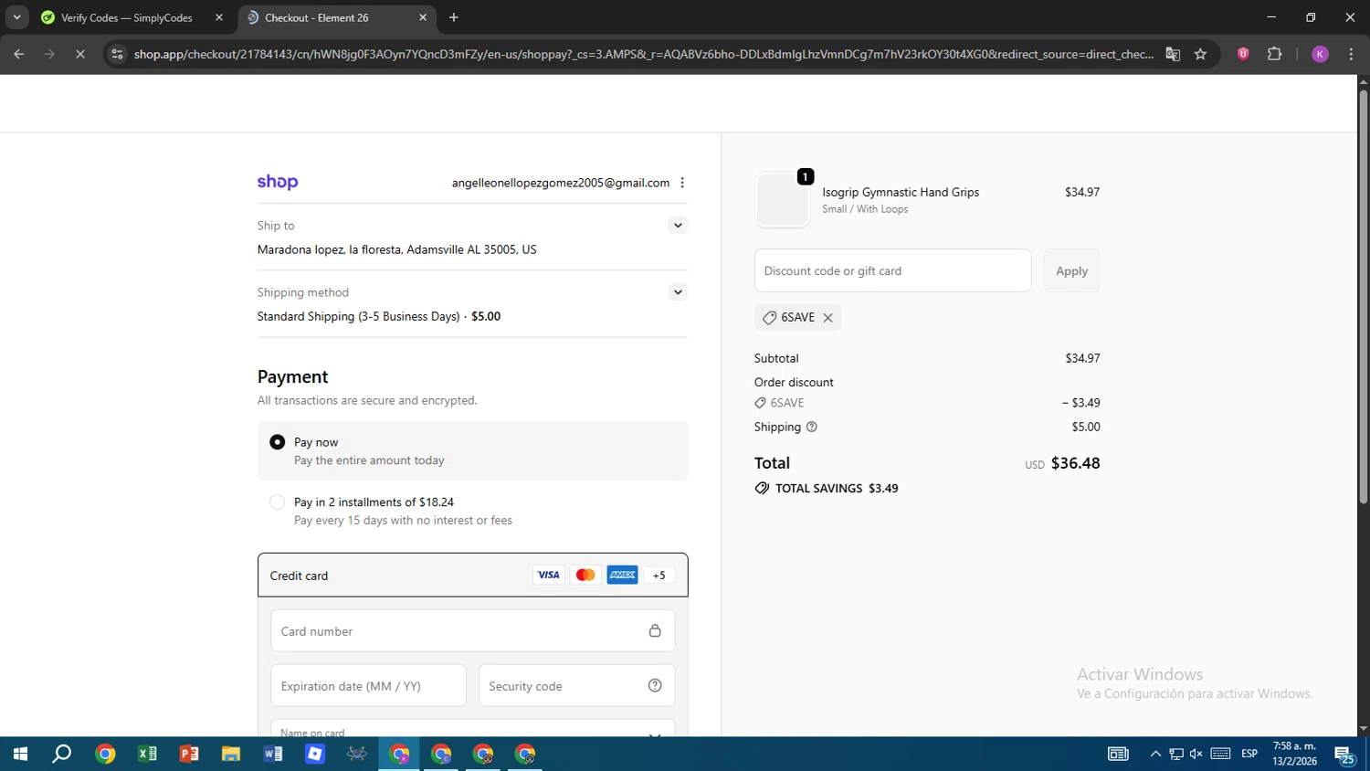Translate this page icon

click(x=1173, y=54)
